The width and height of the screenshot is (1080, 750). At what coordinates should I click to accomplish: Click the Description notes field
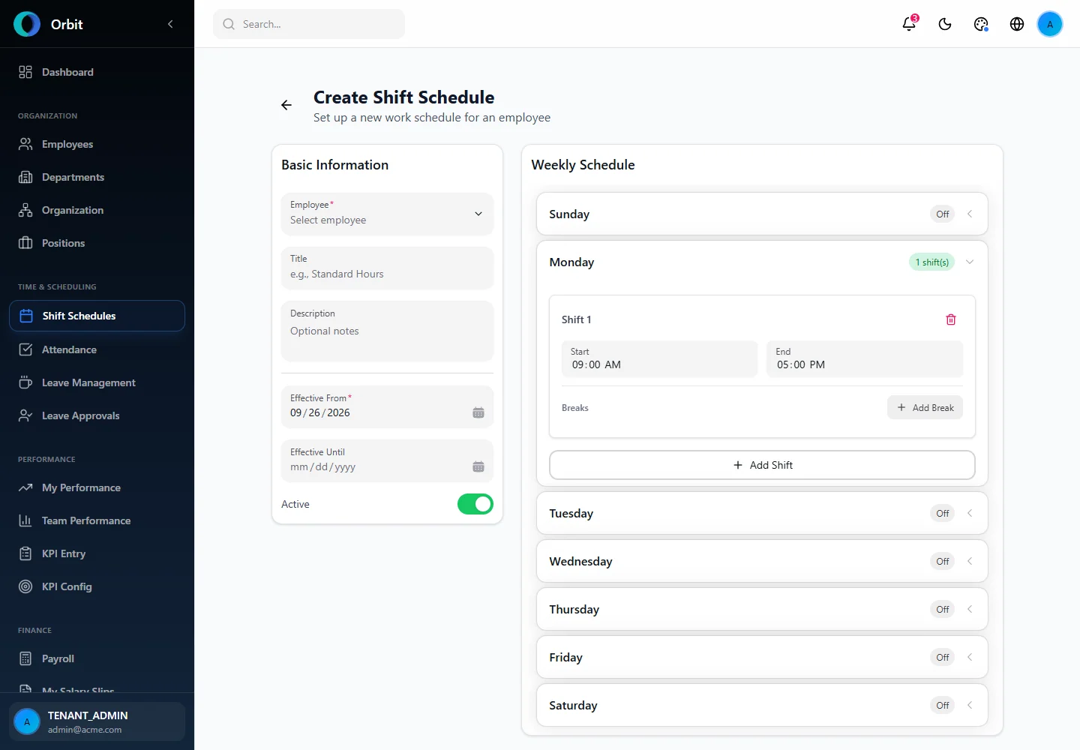[x=387, y=331]
